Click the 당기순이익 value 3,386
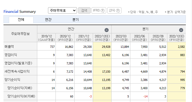Screen dimensions: 192x102 point(144,80)
